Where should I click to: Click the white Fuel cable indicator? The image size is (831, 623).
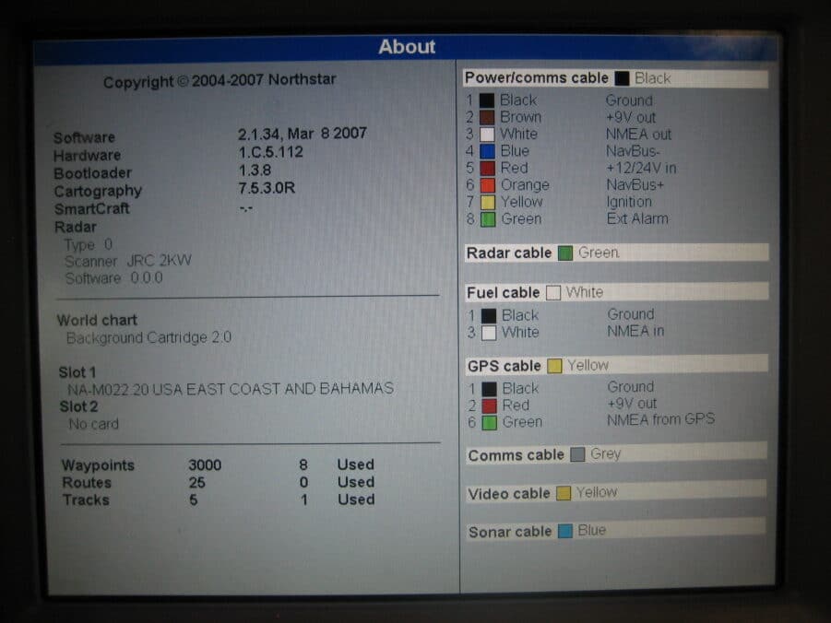point(555,292)
